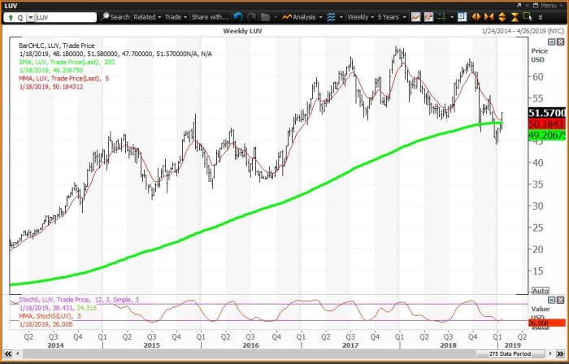Toggle Auto scale on price axis
The image size is (569, 364).
[x=539, y=290]
